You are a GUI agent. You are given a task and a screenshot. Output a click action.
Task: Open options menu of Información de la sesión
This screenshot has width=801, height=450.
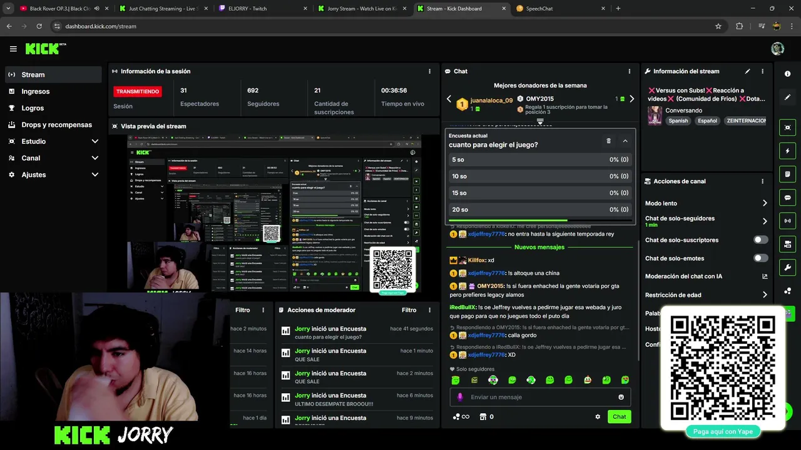click(x=429, y=71)
